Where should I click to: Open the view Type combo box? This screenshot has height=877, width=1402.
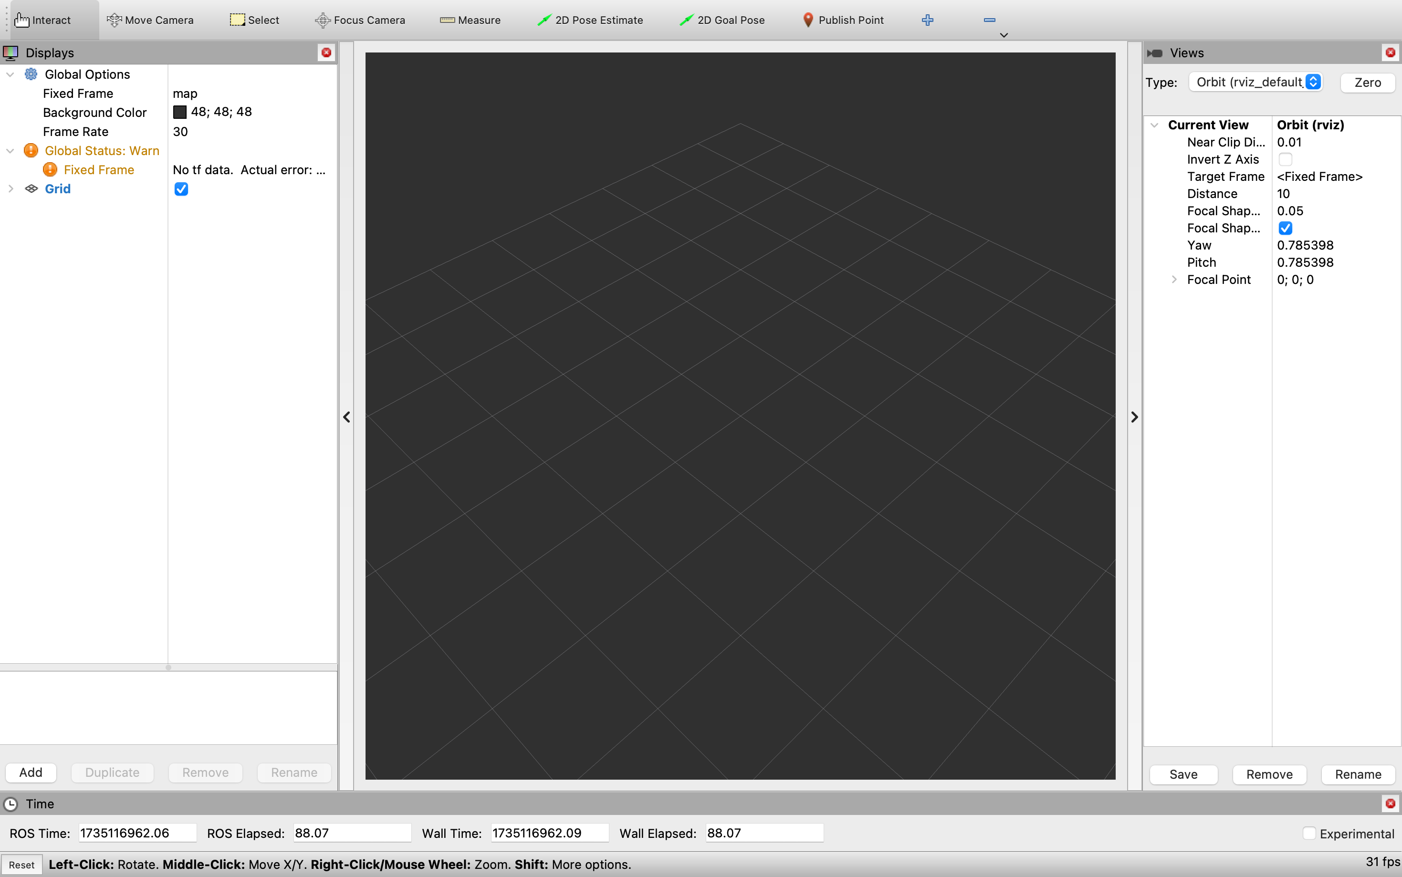coord(1255,83)
